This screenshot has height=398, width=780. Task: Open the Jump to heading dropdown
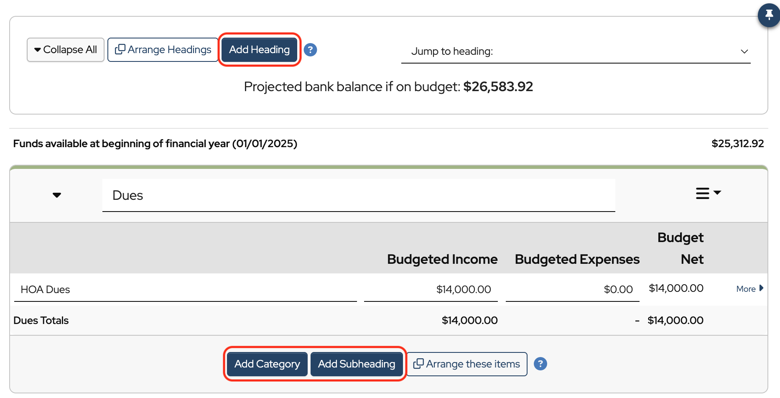pos(576,51)
